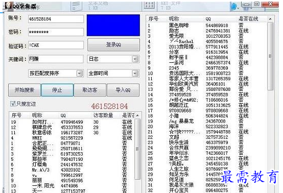Click the left list scroll up arrow
Screen dimensions: 283x193
tap(137, 115)
